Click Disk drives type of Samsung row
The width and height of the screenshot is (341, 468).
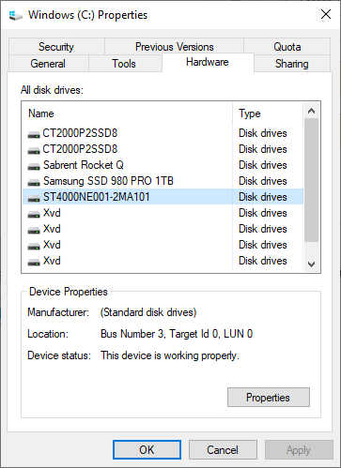coord(263,181)
